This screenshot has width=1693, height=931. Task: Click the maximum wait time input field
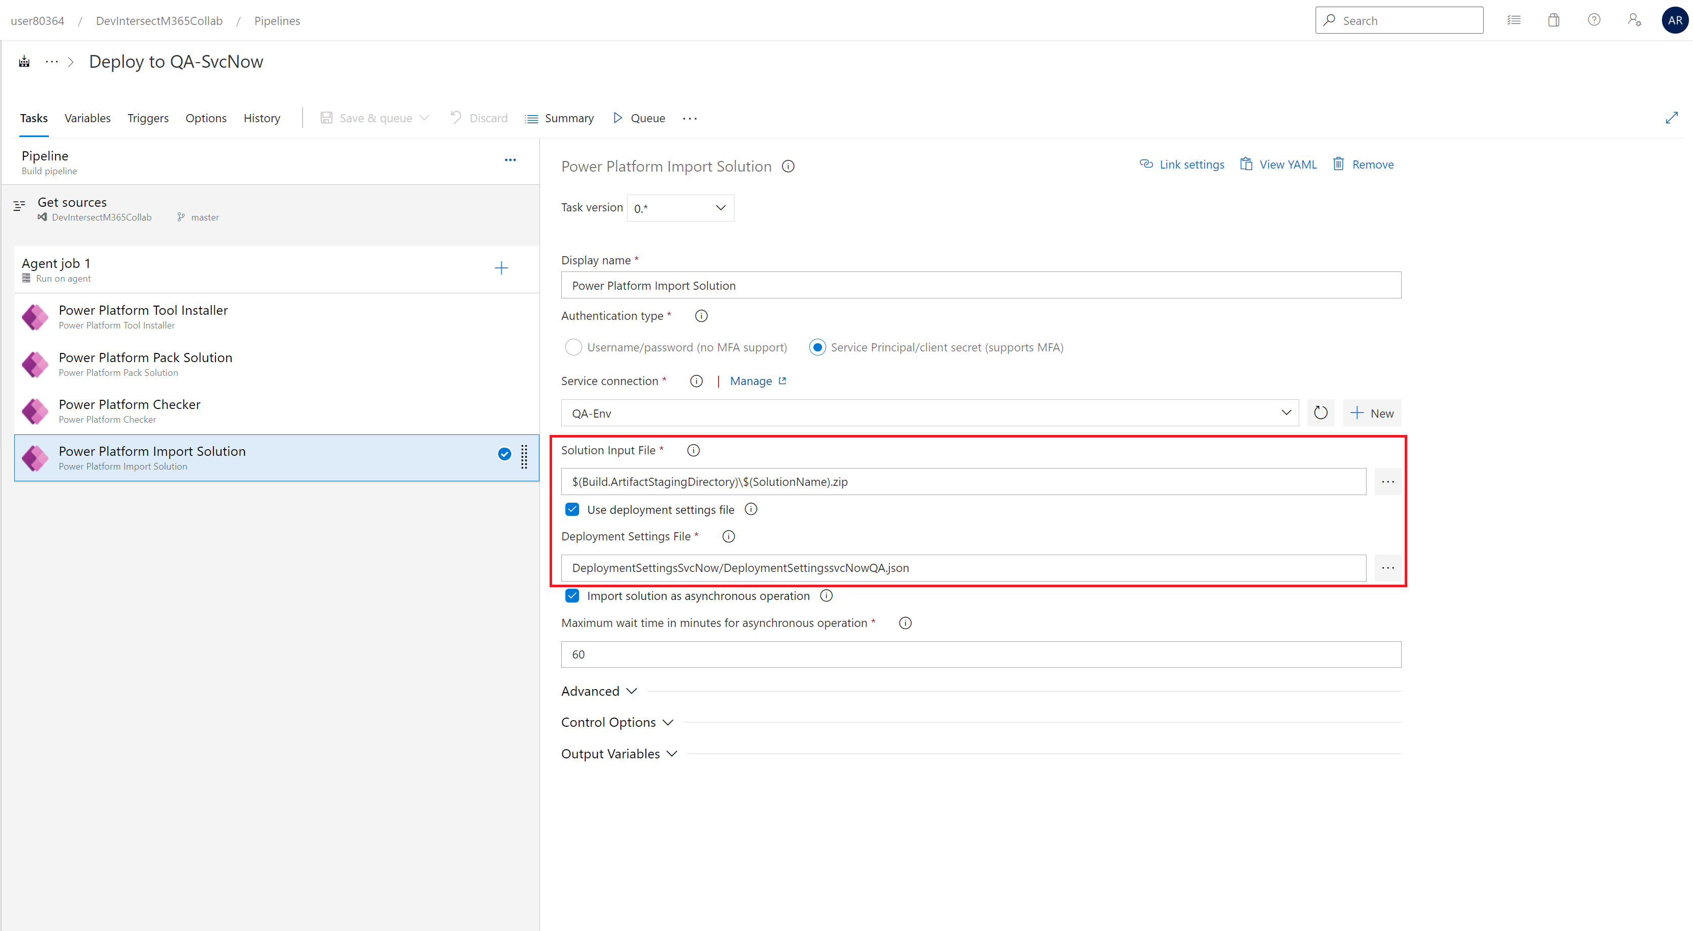[x=980, y=654]
